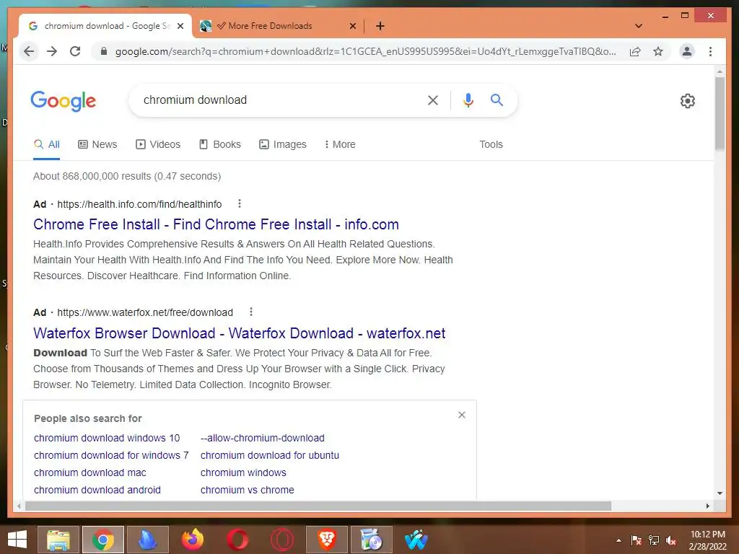Click health.info ad URL text
739x554 pixels.
coord(139,204)
